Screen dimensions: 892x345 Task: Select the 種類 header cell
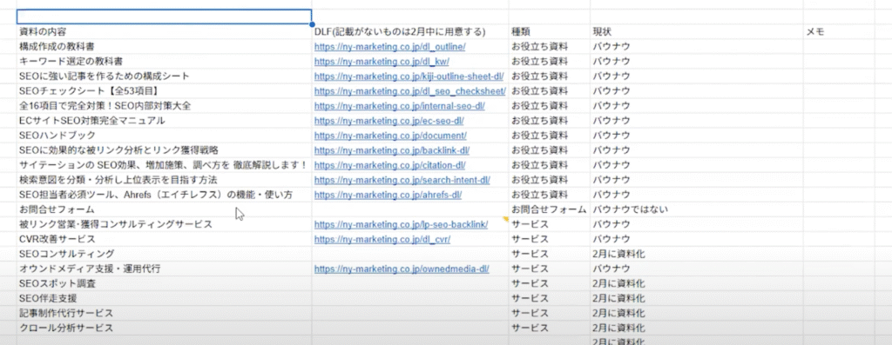[549, 32]
